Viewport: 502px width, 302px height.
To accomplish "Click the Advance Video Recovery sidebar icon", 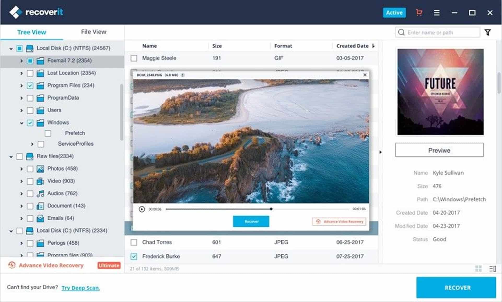I will tap(12, 265).
